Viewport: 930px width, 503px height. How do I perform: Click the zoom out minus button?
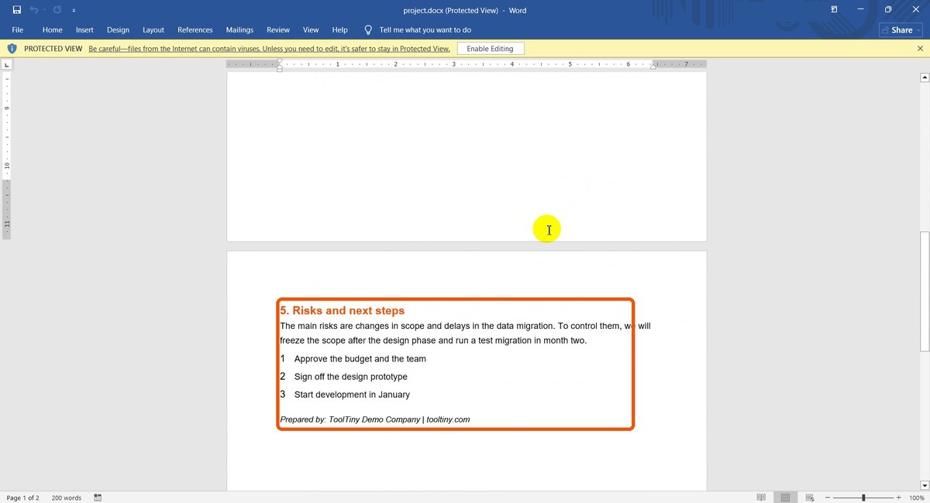click(828, 498)
